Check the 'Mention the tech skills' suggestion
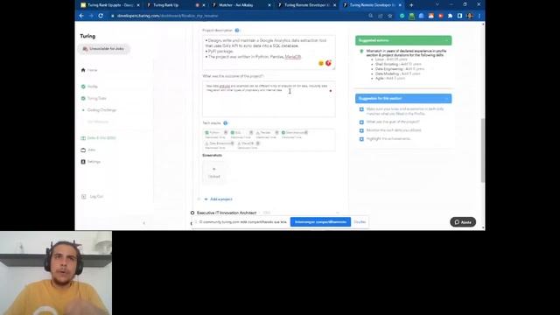560x315 pixels. tap(361, 130)
